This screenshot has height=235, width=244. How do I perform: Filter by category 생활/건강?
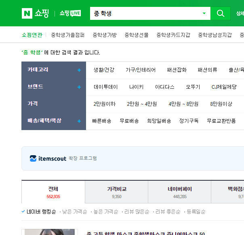pyautogui.click(x=104, y=70)
